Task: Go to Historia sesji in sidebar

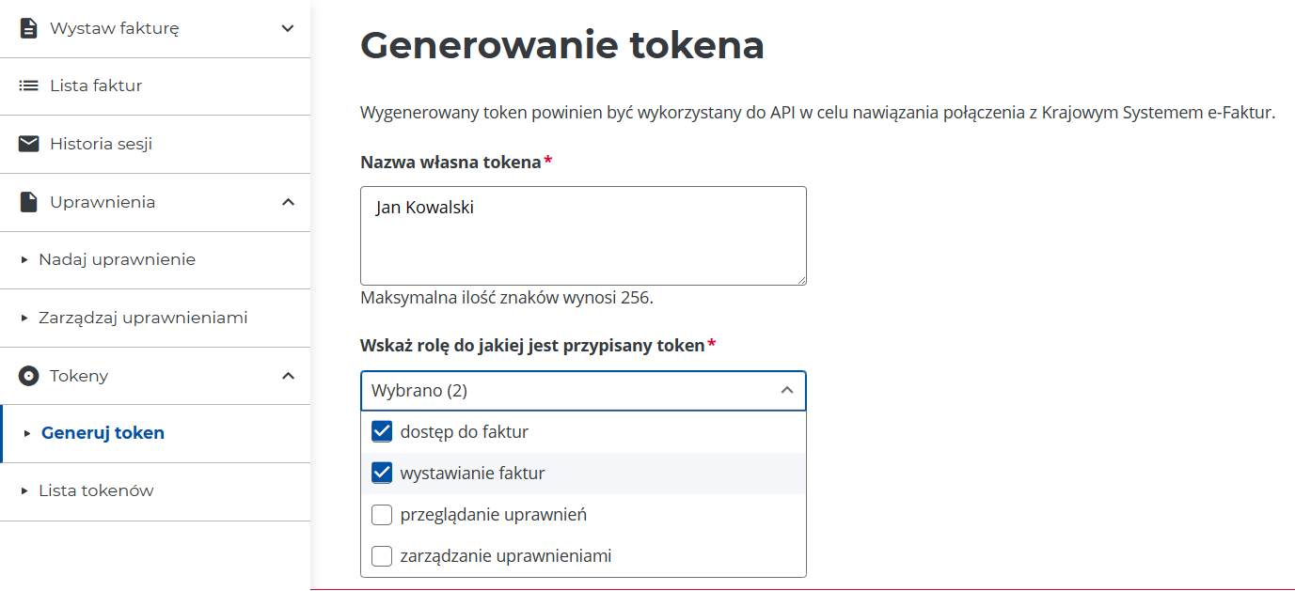Action: point(101,144)
